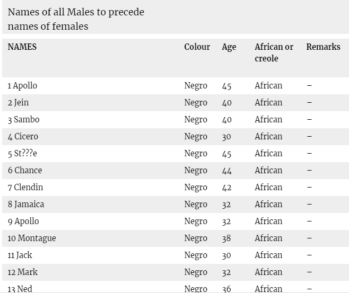The width and height of the screenshot is (349, 293).
Task: Click the NAMES column header
Action: tap(22, 47)
